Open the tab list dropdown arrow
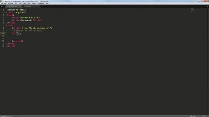 coord(208,6)
